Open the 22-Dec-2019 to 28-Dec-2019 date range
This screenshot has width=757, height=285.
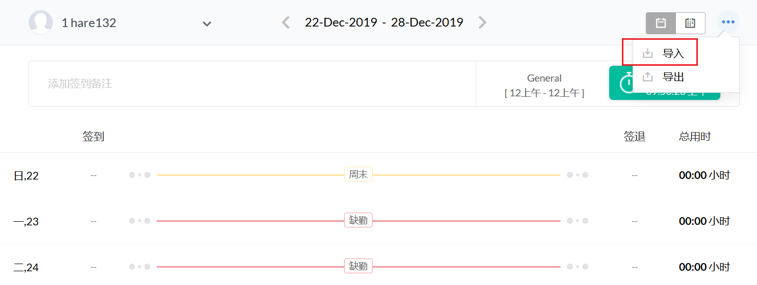tap(384, 23)
